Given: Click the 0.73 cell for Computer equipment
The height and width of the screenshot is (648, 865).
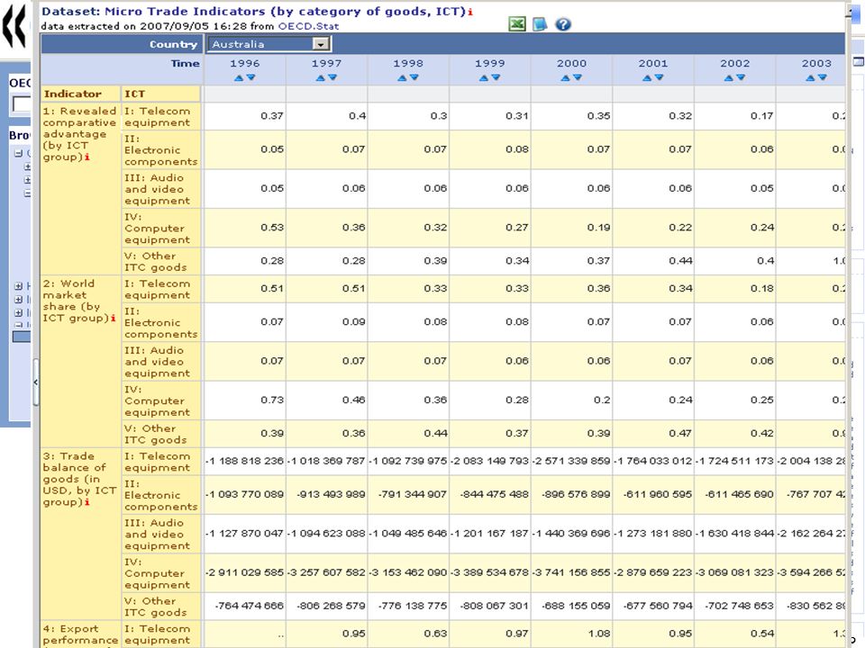Looking at the screenshot, I should 272,400.
